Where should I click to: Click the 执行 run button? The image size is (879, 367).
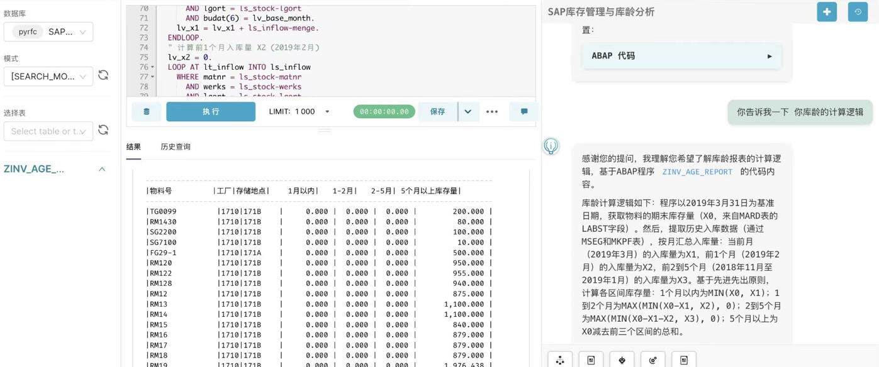[211, 112]
